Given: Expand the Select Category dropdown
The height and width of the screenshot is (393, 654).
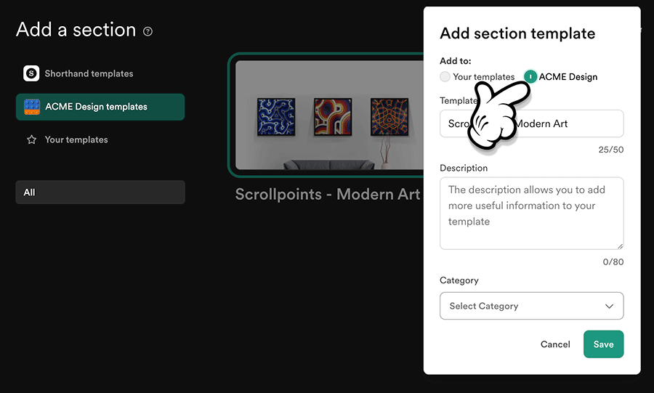Looking at the screenshot, I should click(531, 306).
